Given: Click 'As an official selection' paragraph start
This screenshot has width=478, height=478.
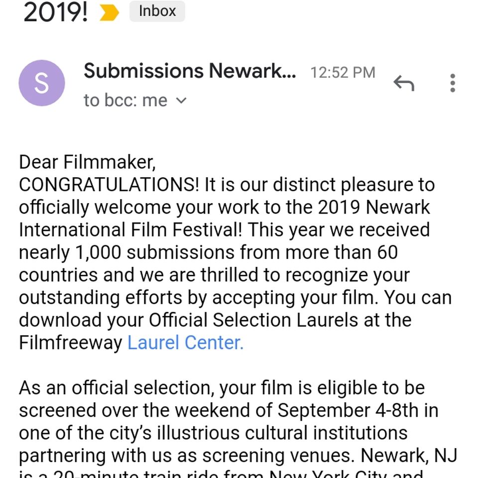Looking at the screenshot, I should pyautogui.click(x=117, y=388).
